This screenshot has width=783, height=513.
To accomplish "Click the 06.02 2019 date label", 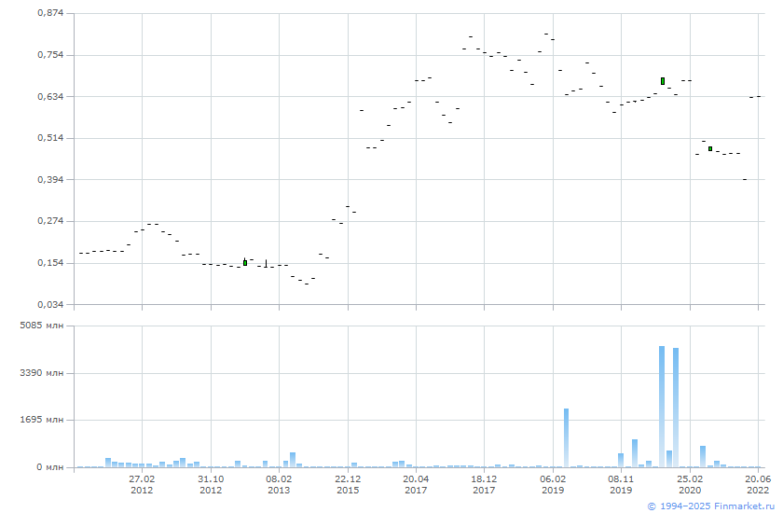I will [x=553, y=484].
